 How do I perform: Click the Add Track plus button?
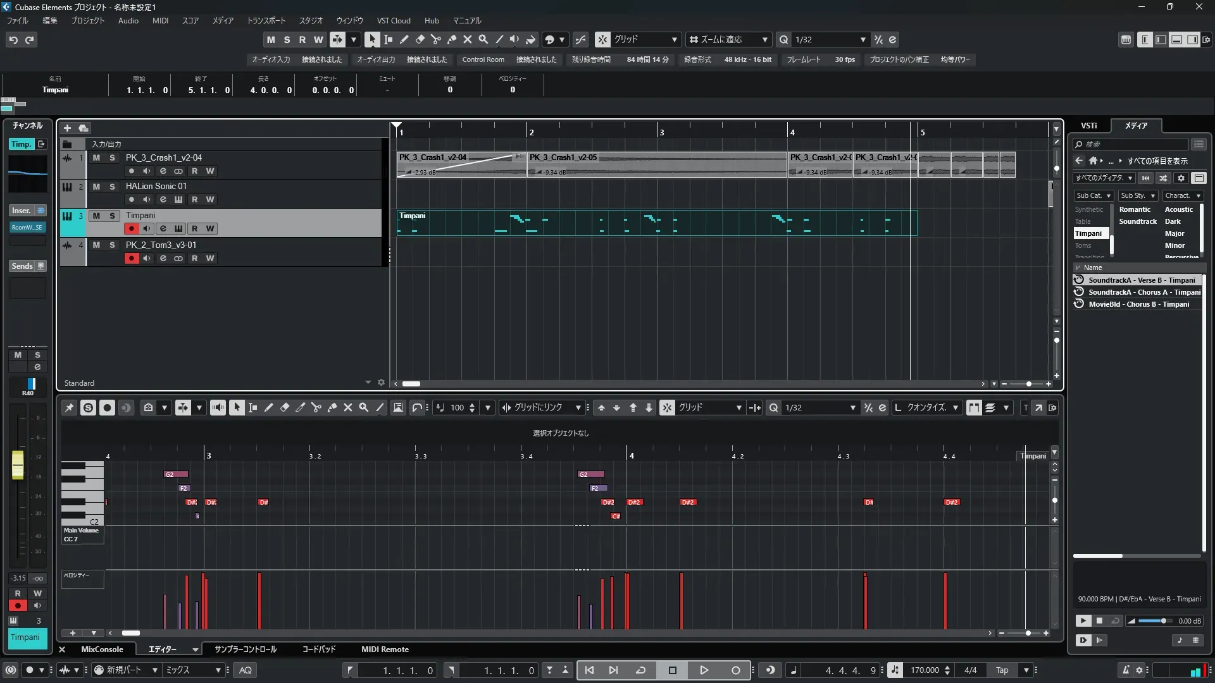coord(68,128)
